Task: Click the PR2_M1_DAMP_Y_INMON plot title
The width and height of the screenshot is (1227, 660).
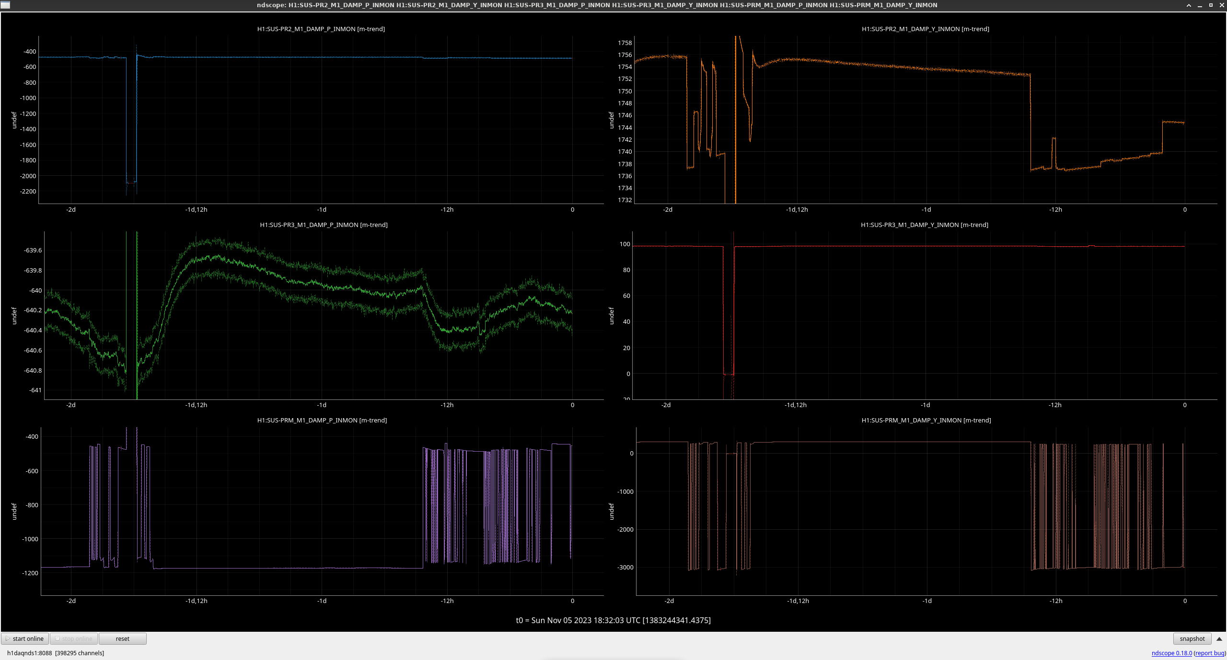Action: point(925,29)
